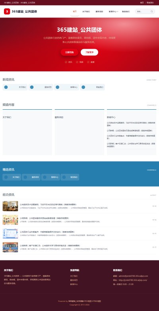Click RSS地图 link in footer bottom

[87, 301]
